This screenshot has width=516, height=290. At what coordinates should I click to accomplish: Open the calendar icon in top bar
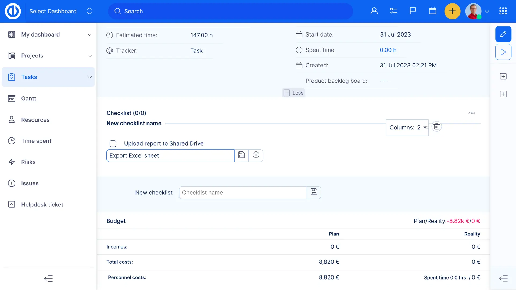(x=432, y=11)
